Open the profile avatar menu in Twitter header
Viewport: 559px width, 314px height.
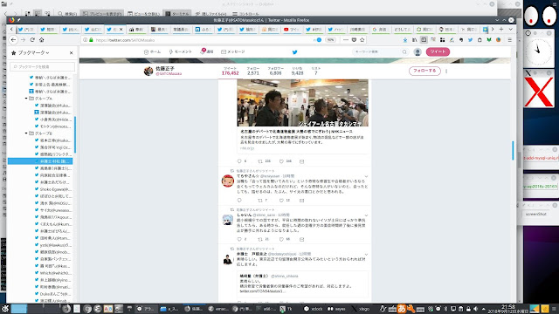coord(418,52)
